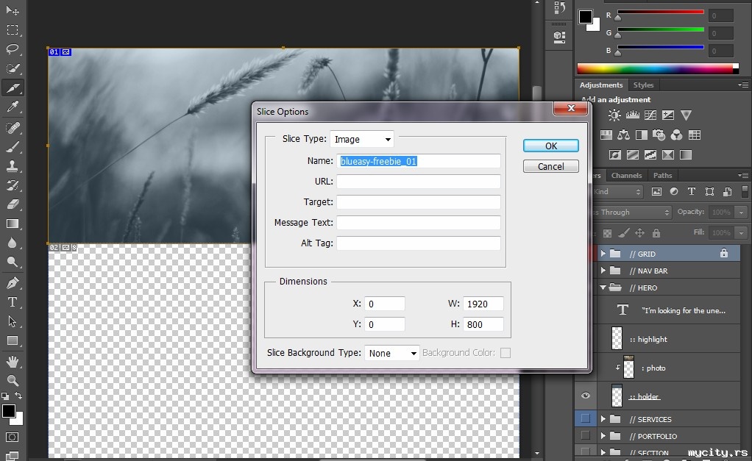Choose the Horizontal Type tool
Image resolution: width=752 pixels, height=461 pixels.
pos(13,301)
